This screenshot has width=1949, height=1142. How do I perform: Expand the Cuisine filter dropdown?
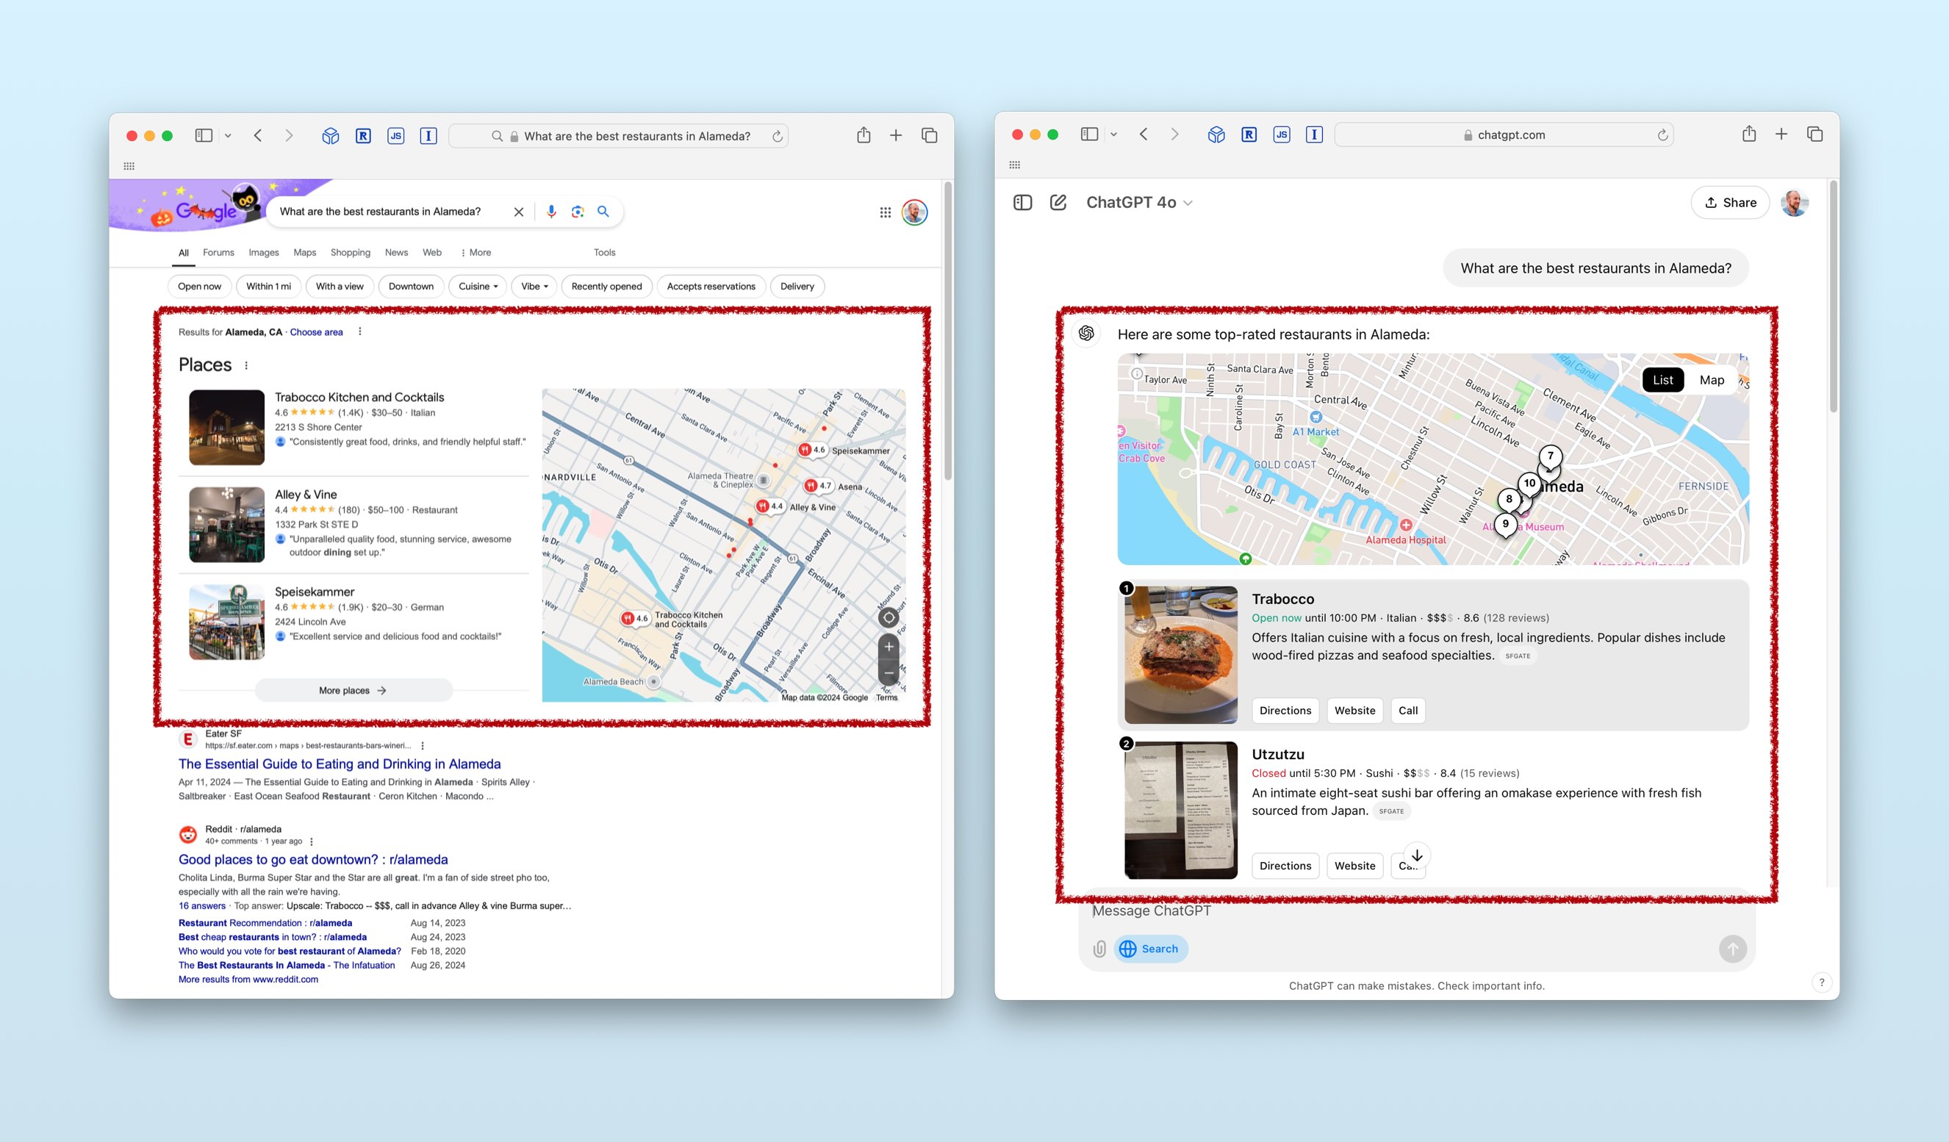[x=477, y=286]
